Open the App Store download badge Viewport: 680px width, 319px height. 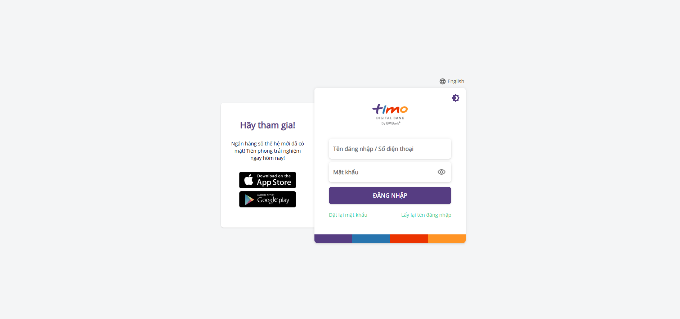click(268, 180)
